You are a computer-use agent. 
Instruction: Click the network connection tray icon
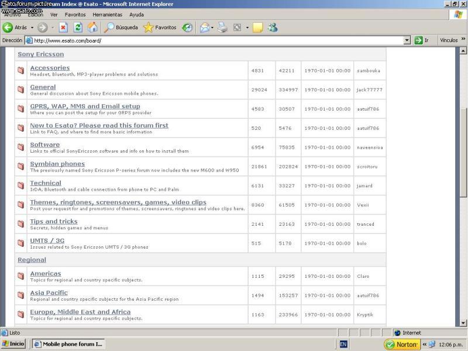[x=432, y=345]
